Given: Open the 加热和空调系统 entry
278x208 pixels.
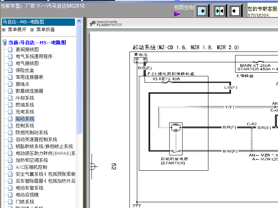Looking at the screenshot, I should click(x=32, y=160).
